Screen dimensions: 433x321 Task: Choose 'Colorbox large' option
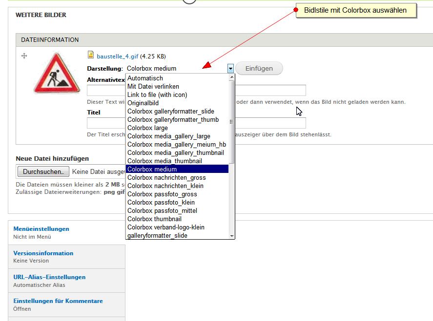point(147,128)
